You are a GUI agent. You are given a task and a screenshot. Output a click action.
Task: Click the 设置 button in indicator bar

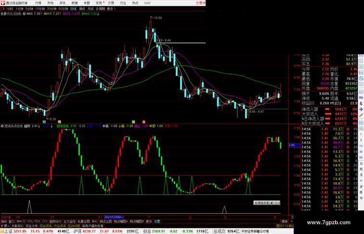157,222
